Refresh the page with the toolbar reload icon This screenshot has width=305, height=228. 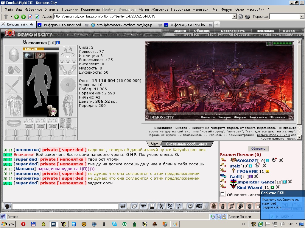pyautogui.click(x=37, y=17)
